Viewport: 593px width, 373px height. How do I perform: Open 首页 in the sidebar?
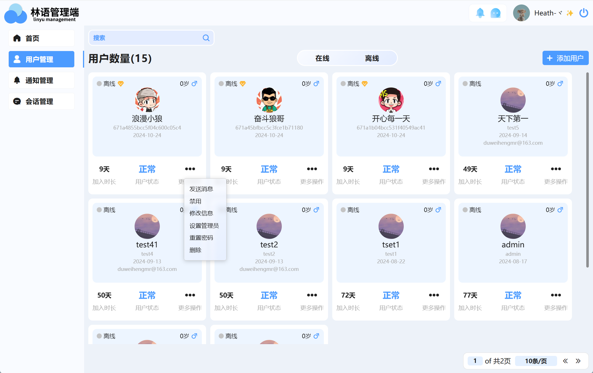click(x=41, y=38)
